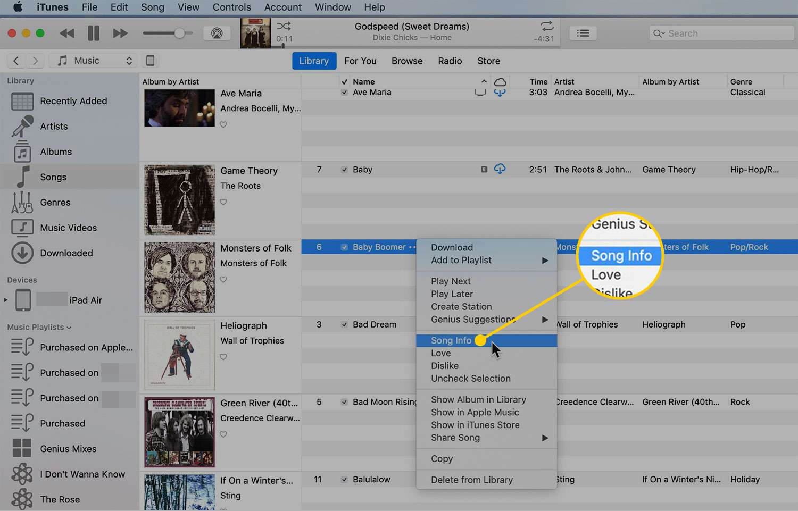Choose Delete from Library
This screenshot has height=511, width=798.
click(x=486, y=480)
